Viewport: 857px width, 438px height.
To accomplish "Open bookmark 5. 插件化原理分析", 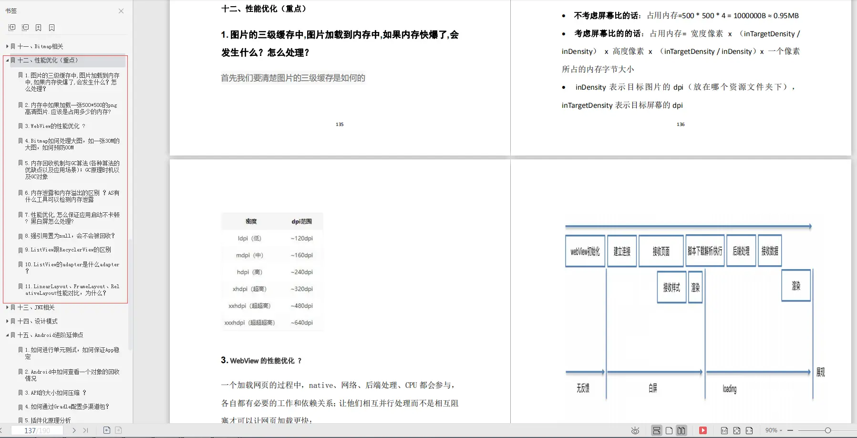I will pos(48,420).
